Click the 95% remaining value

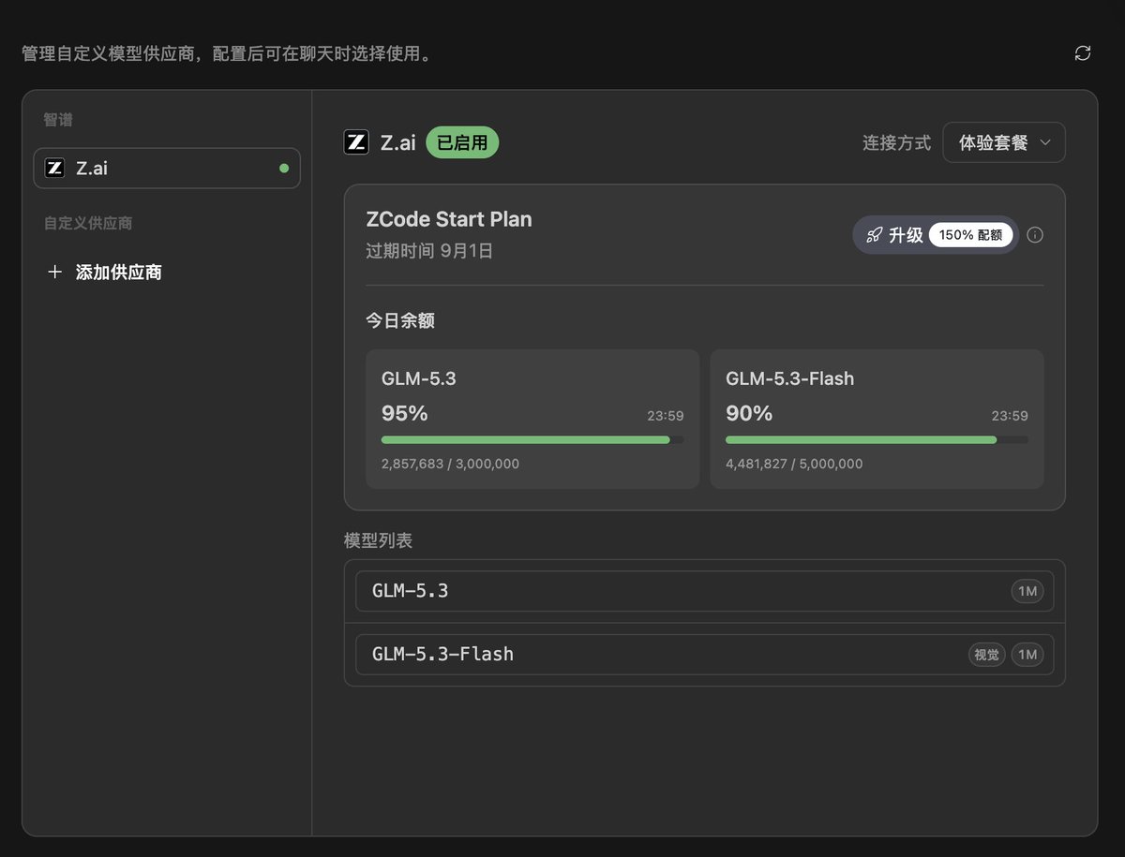(405, 413)
